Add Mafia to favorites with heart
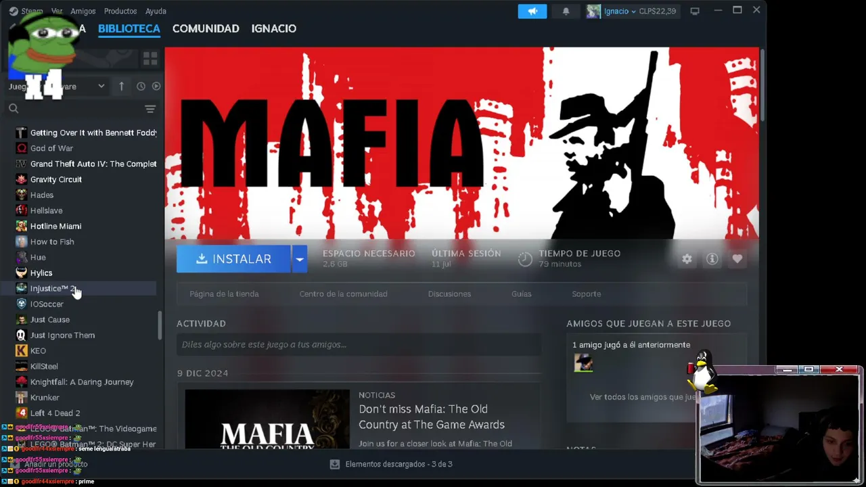This screenshot has height=487, width=866. 737,259
